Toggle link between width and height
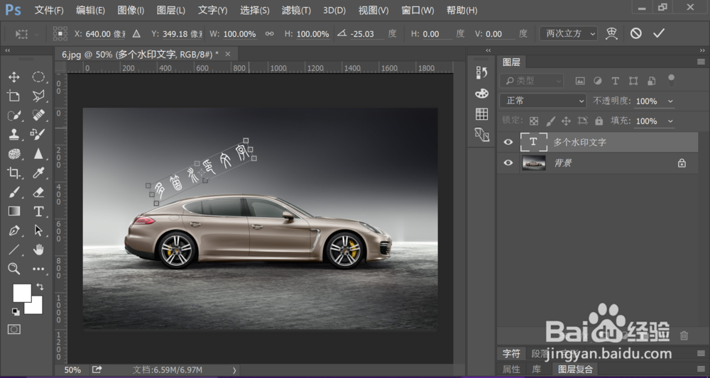Screen dimensions: 710x378 (x=269, y=33)
